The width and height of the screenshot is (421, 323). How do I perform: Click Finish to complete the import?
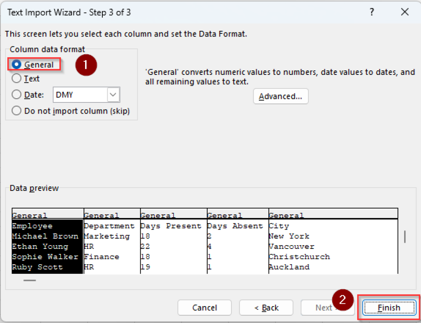coord(388,307)
